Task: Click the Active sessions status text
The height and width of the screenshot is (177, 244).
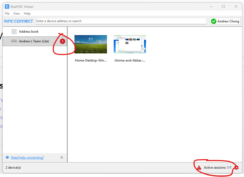Action: tap(218, 168)
